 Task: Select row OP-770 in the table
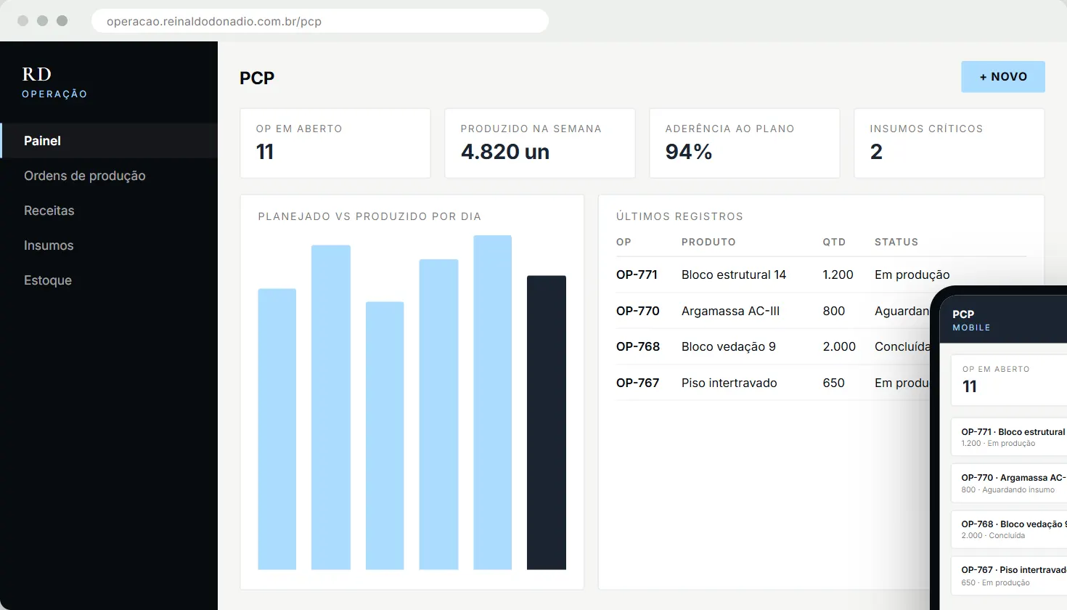(x=773, y=311)
